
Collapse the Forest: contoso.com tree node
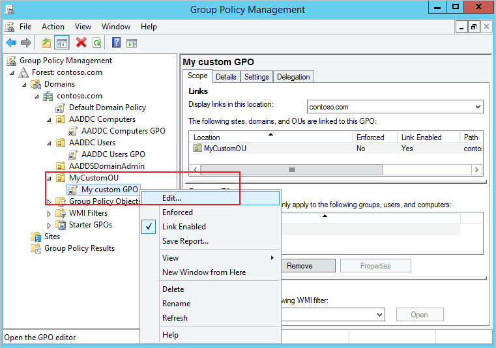point(12,73)
